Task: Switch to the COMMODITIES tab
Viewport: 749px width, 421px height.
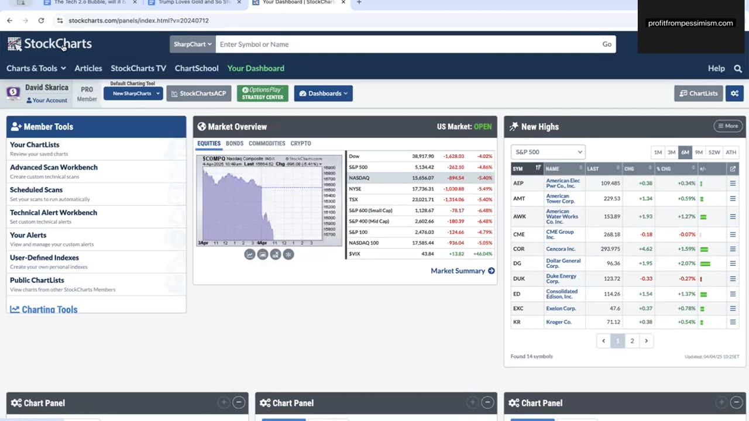Action: pyautogui.click(x=267, y=143)
